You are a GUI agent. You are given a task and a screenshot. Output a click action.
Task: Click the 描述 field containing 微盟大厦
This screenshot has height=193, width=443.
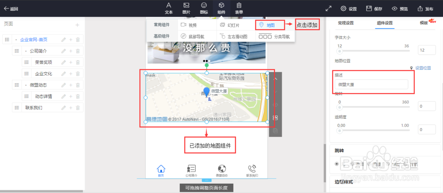[371, 84]
